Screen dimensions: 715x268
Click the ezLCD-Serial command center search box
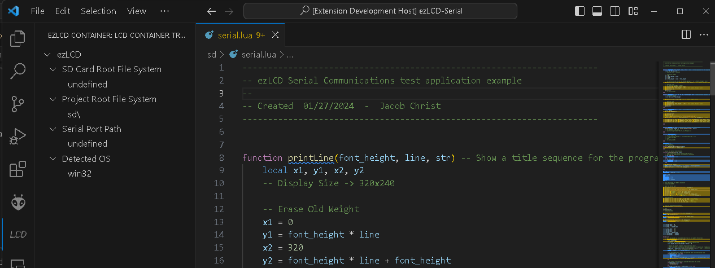(x=380, y=11)
